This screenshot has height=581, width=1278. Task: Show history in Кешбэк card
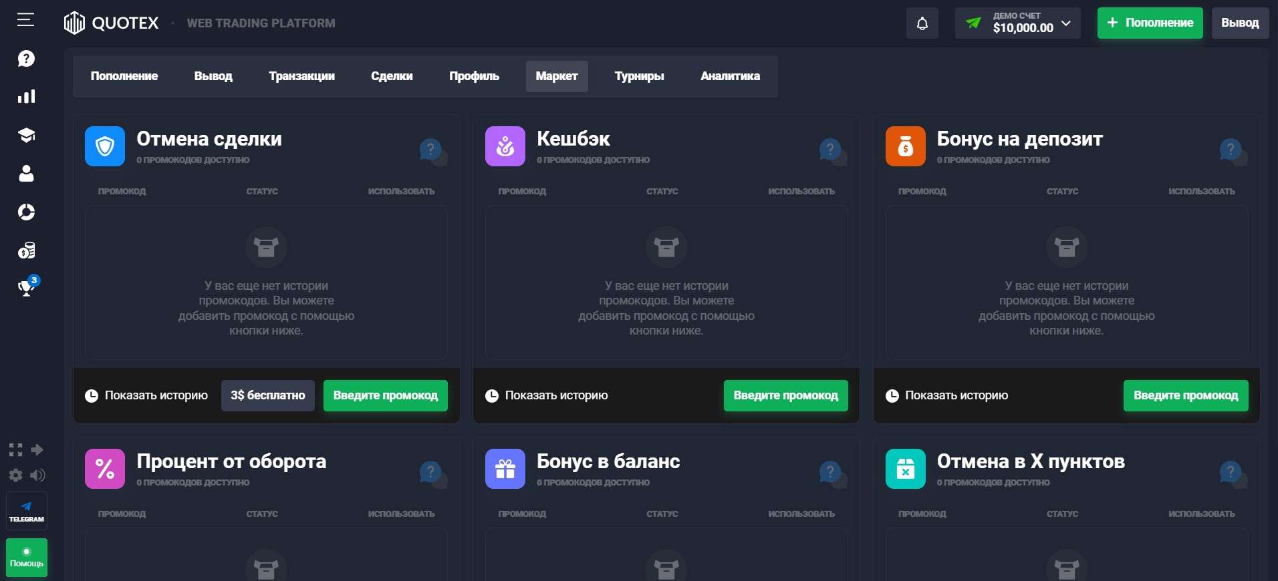coord(547,395)
